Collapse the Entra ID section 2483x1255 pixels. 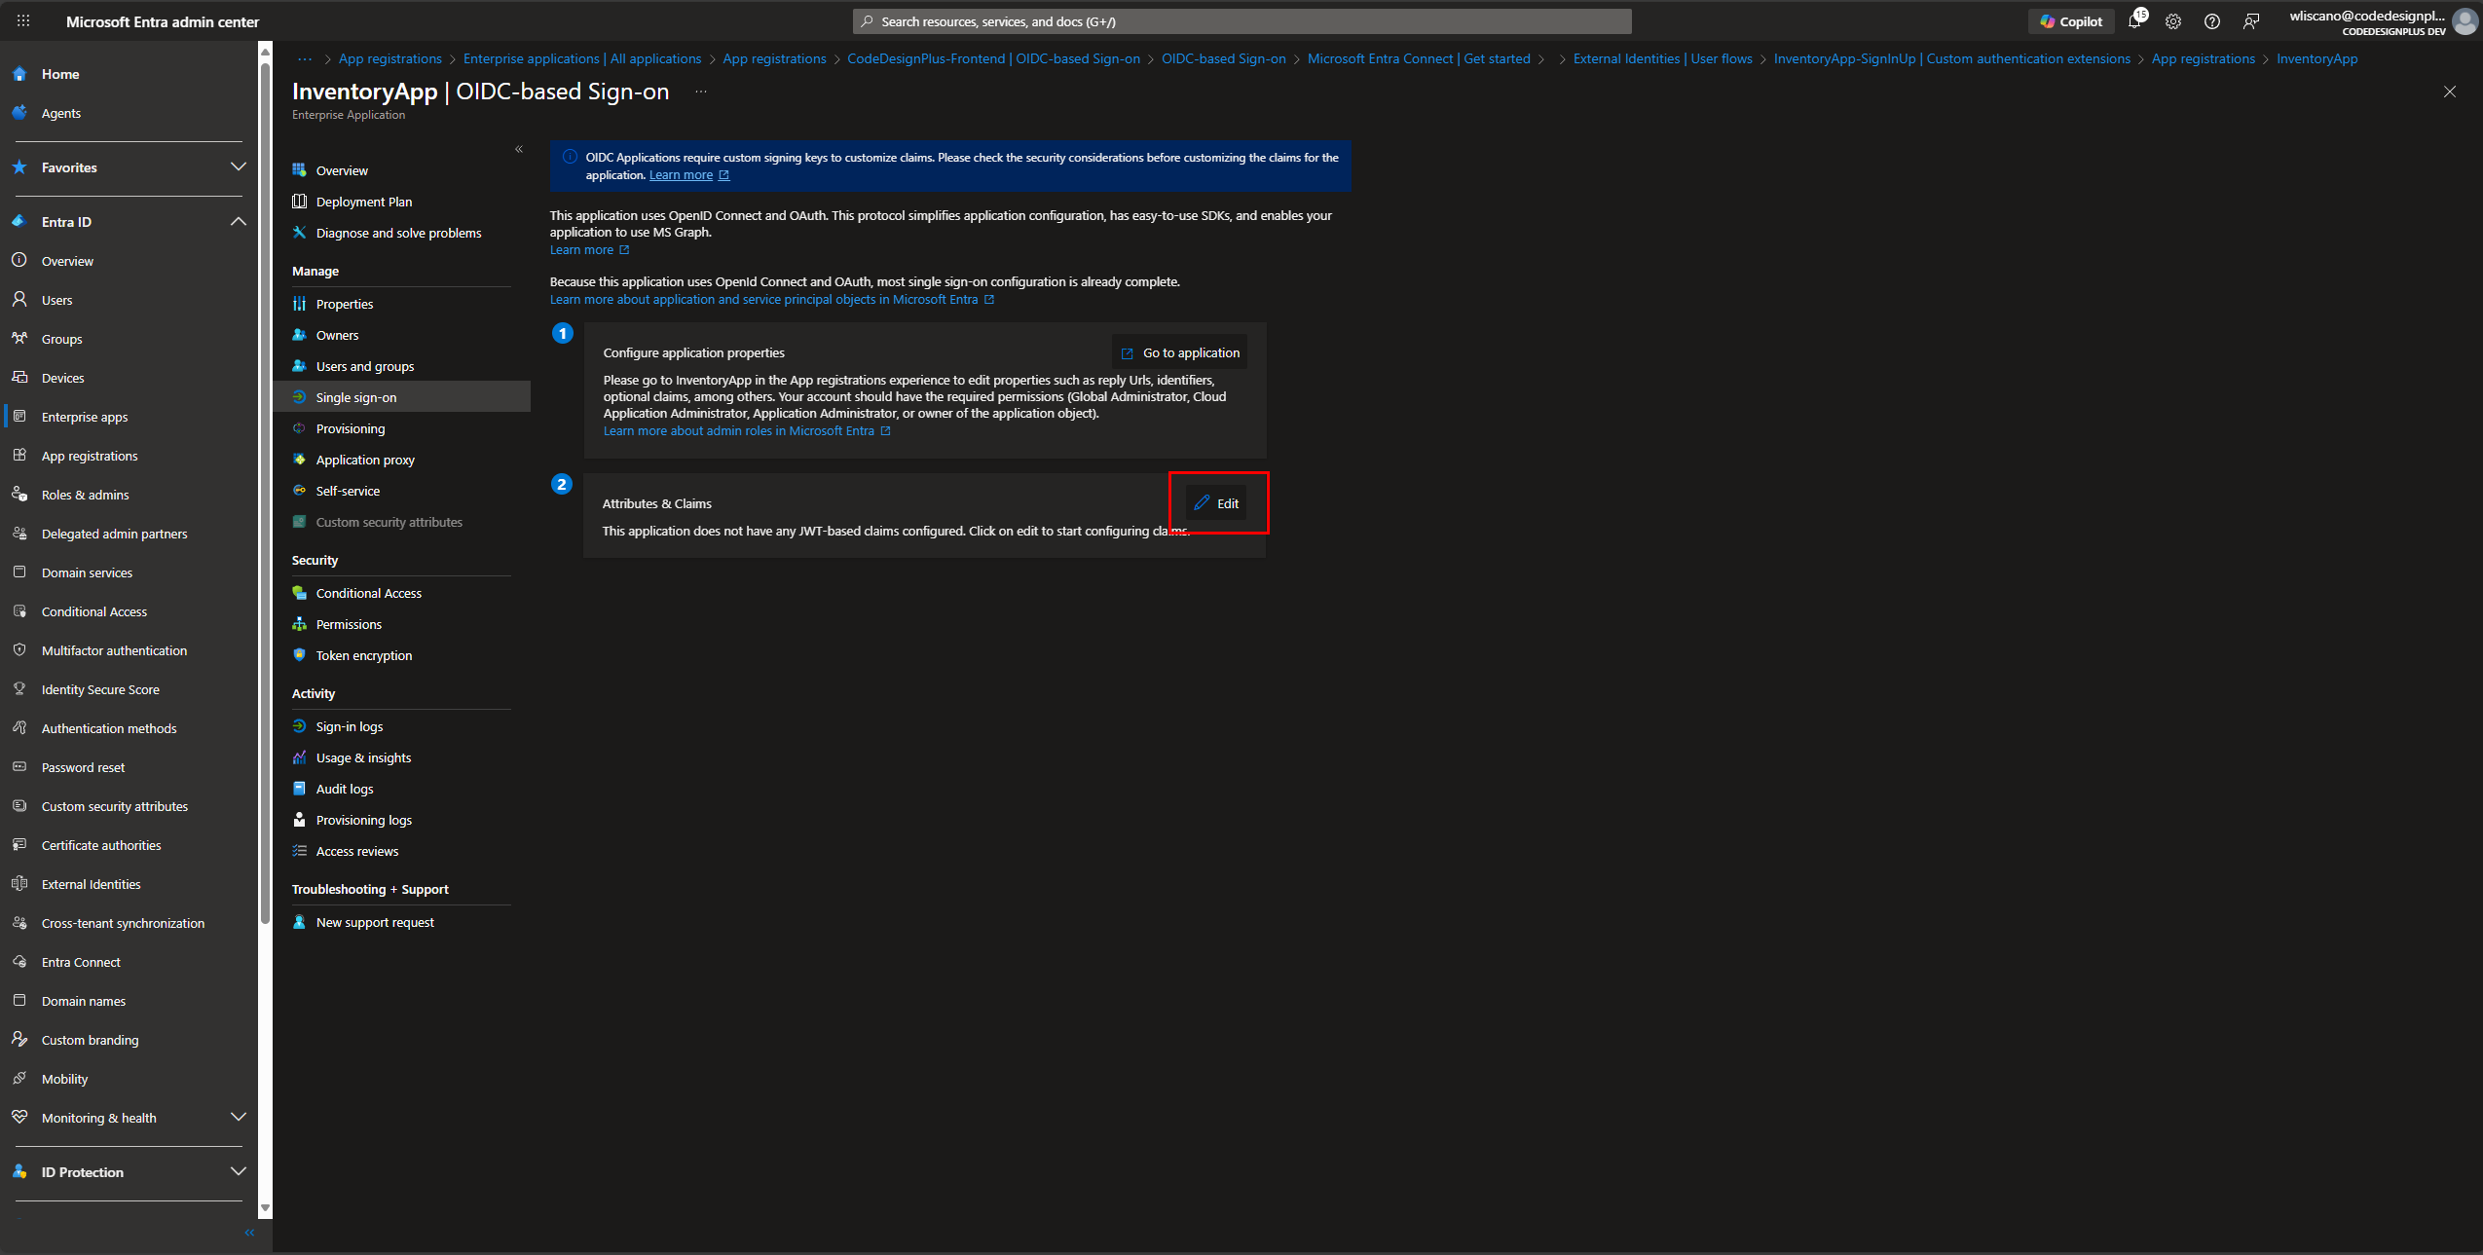pyautogui.click(x=238, y=222)
